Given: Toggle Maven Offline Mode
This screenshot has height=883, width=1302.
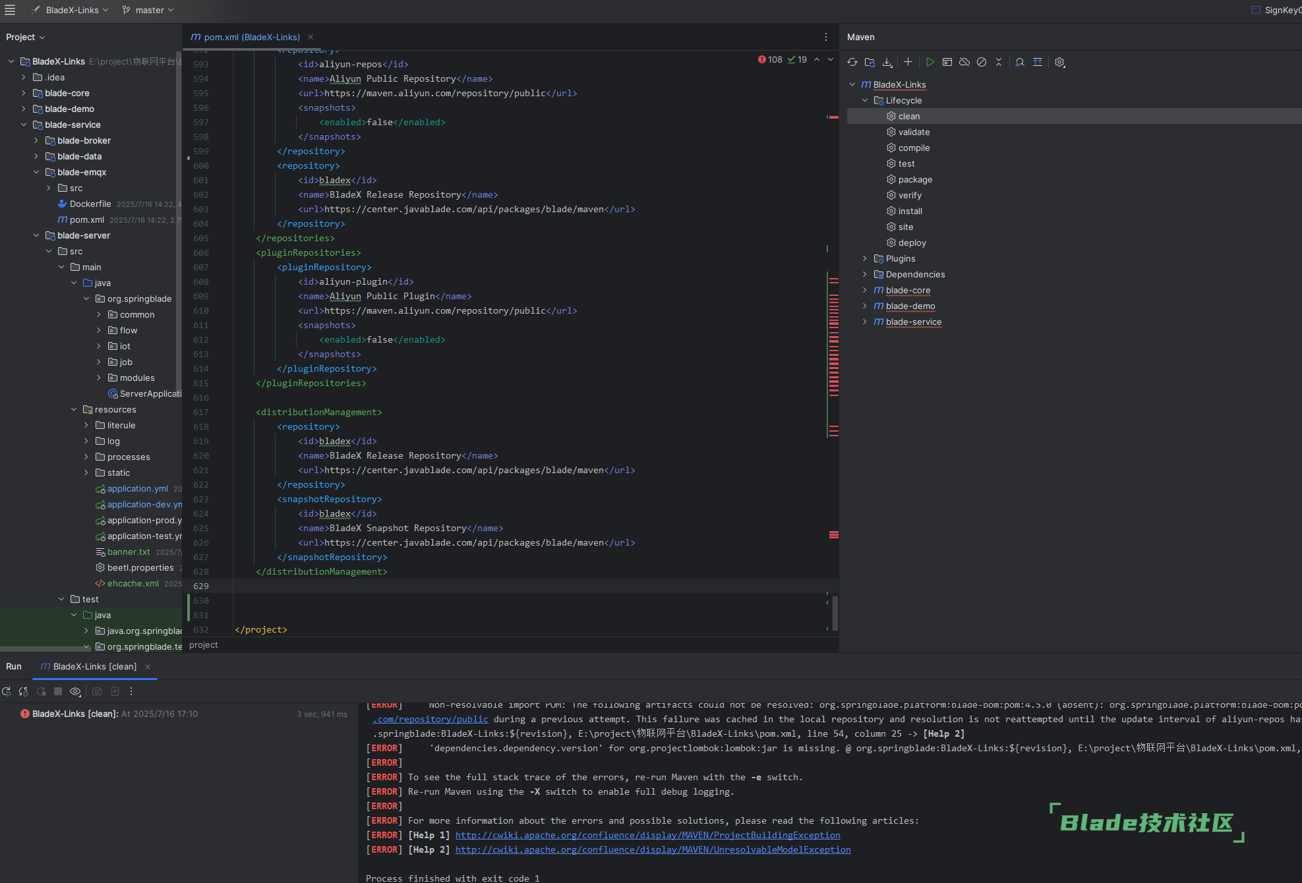Looking at the screenshot, I should 964,62.
